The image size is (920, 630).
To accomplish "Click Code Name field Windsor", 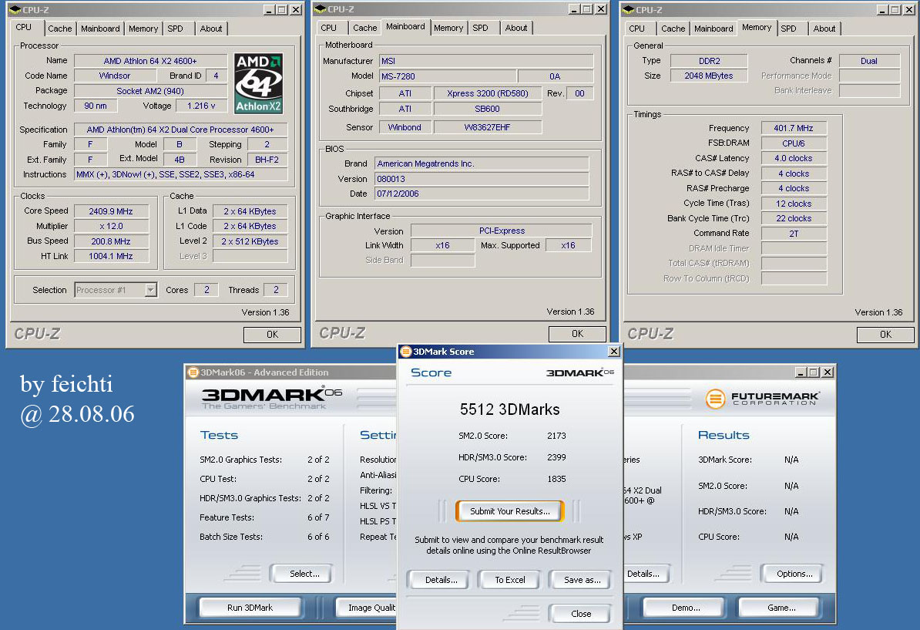I will coord(115,76).
